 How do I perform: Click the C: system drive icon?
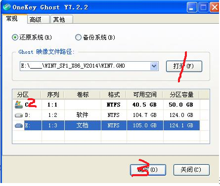pos(19,105)
